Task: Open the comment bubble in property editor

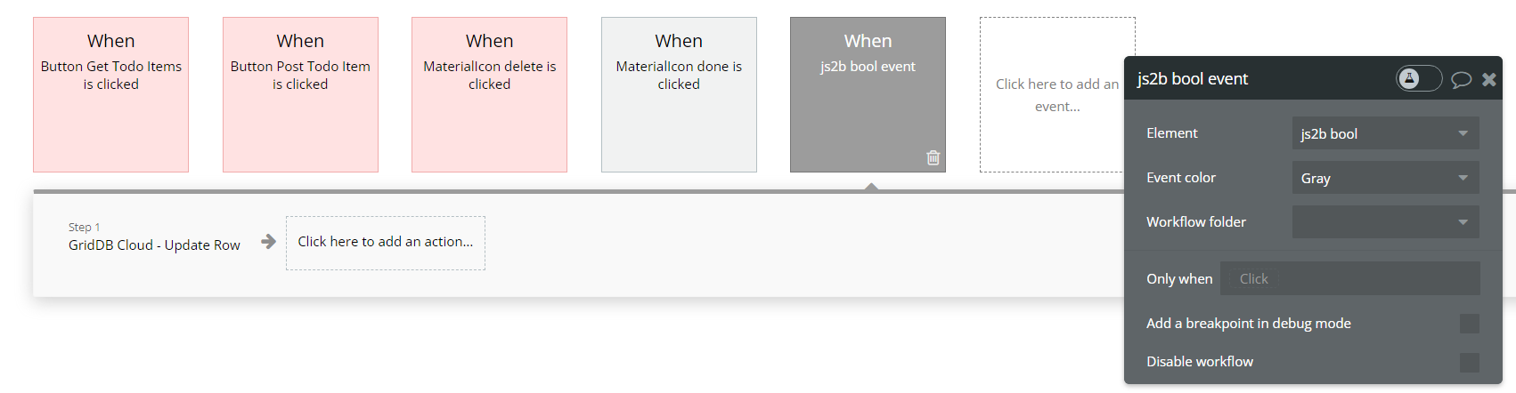Action: tap(1461, 79)
